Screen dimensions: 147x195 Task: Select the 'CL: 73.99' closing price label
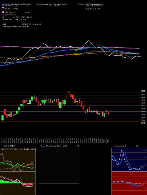click(x=54, y=5)
